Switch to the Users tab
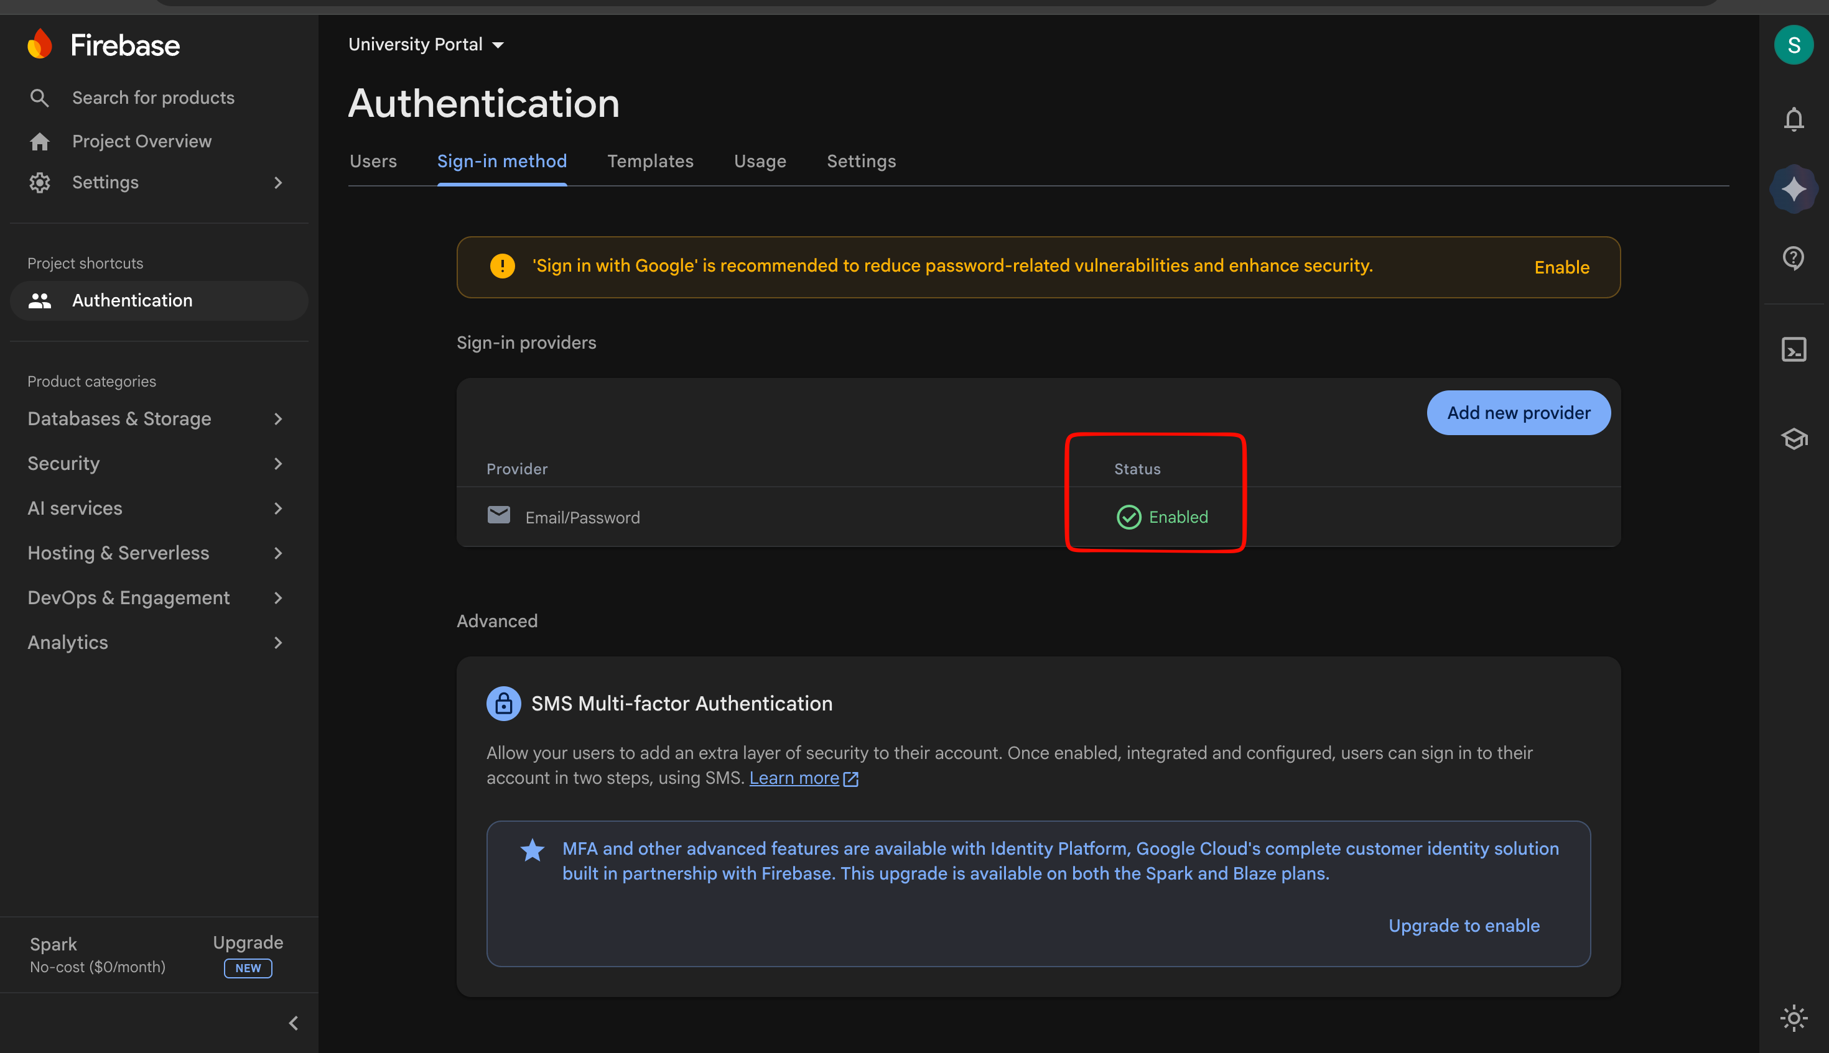The height and width of the screenshot is (1053, 1829). (x=373, y=161)
